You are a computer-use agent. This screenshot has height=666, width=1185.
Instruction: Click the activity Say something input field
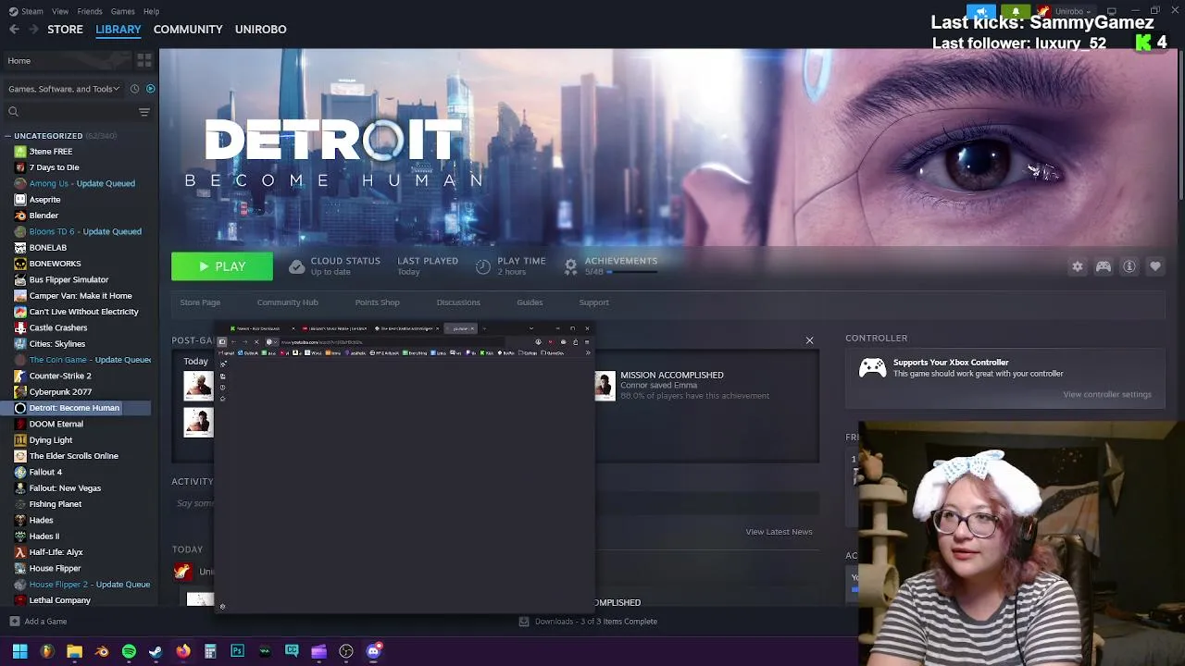click(495, 503)
